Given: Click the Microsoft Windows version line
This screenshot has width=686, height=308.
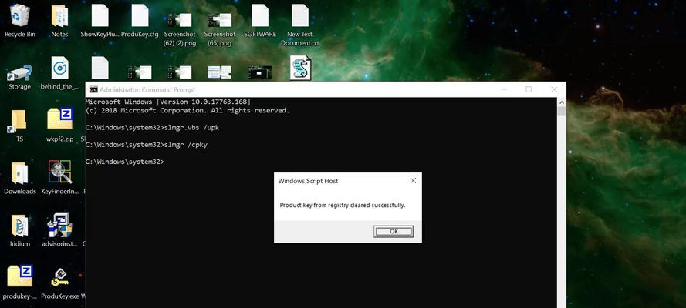Looking at the screenshot, I should click(x=168, y=102).
